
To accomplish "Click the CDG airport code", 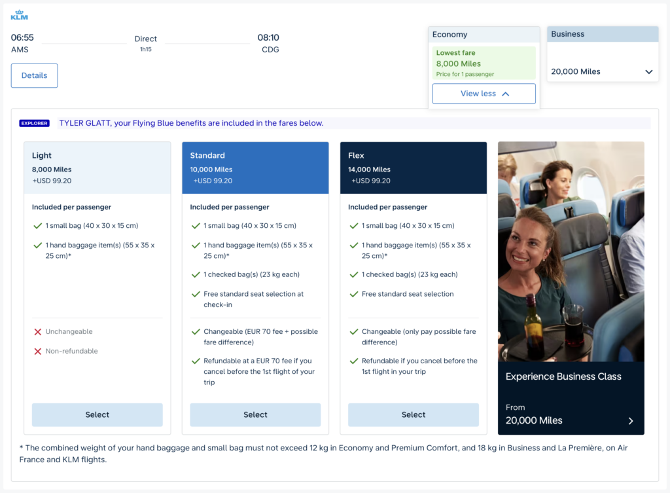I will 270,50.
